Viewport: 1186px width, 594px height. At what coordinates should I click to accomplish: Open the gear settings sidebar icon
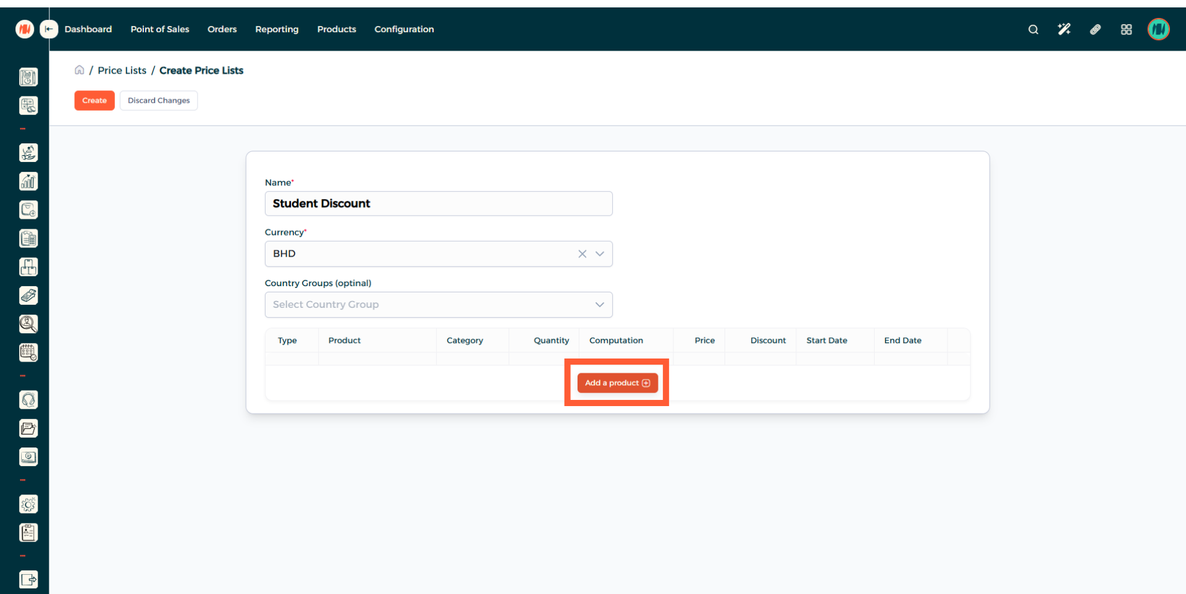click(x=28, y=504)
